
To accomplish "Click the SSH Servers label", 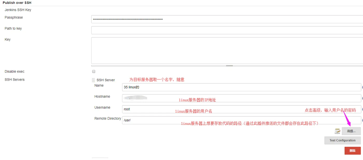I will [x=15, y=79].
